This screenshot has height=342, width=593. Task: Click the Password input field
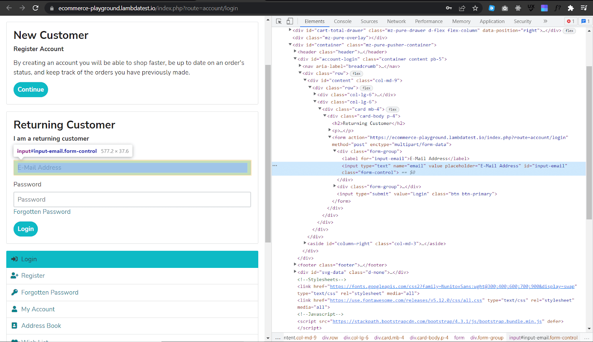point(132,199)
